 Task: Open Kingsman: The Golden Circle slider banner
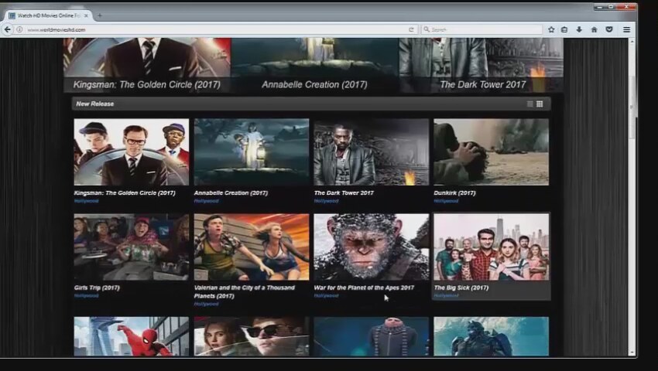click(147, 65)
